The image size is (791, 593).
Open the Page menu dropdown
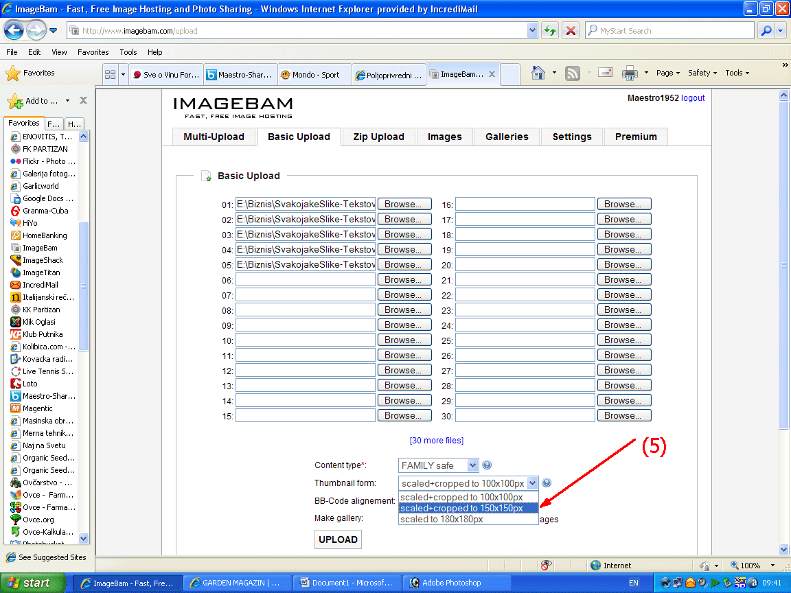click(668, 73)
